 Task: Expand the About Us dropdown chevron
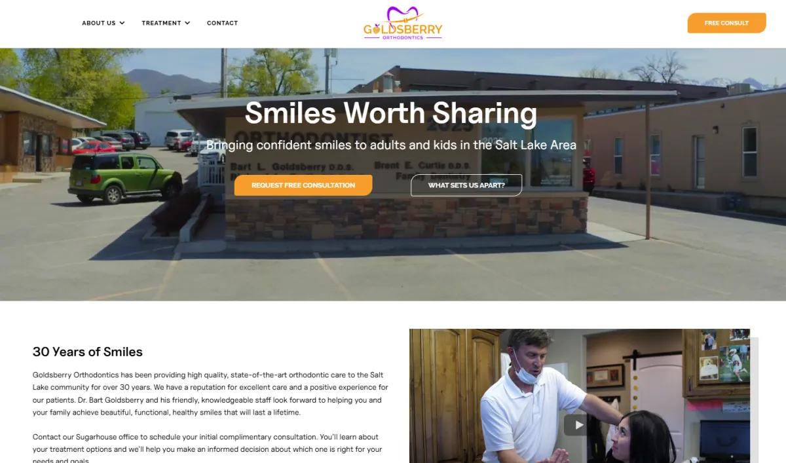click(122, 23)
